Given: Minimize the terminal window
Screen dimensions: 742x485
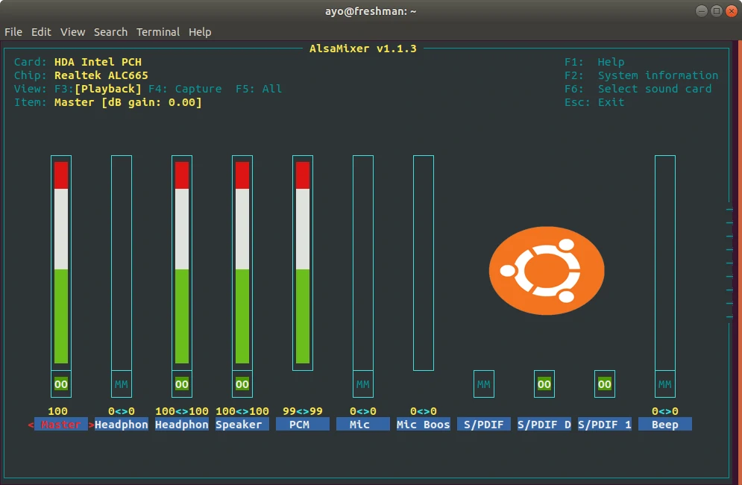Looking at the screenshot, I should (701, 11).
